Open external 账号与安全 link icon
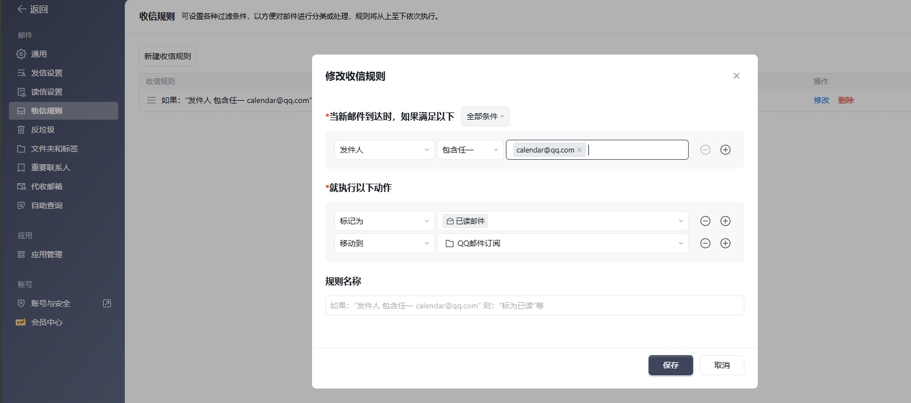911x403 pixels. coord(107,303)
